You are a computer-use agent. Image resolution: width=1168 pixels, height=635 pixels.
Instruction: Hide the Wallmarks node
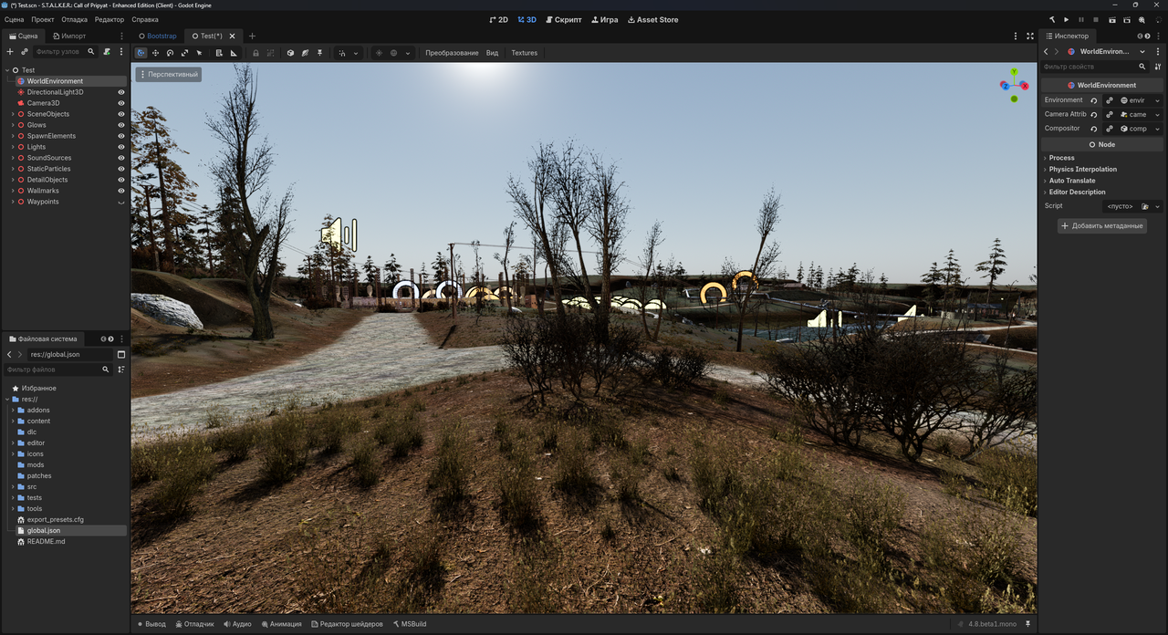[121, 191]
